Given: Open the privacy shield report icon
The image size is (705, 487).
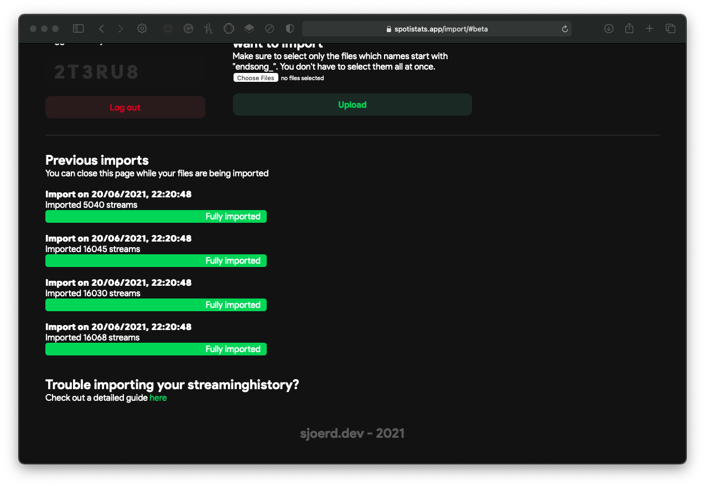Looking at the screenshot, I should coord(289,29).
